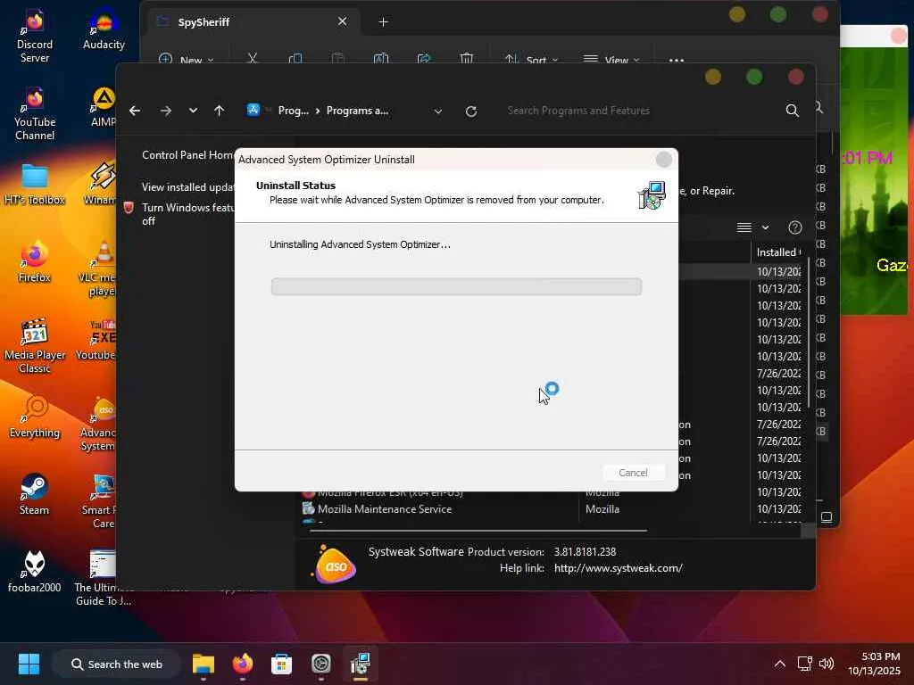Click View installed updates link
This screenshot has width=914, height=685.
pyautogui.click(x=187, y=187)
